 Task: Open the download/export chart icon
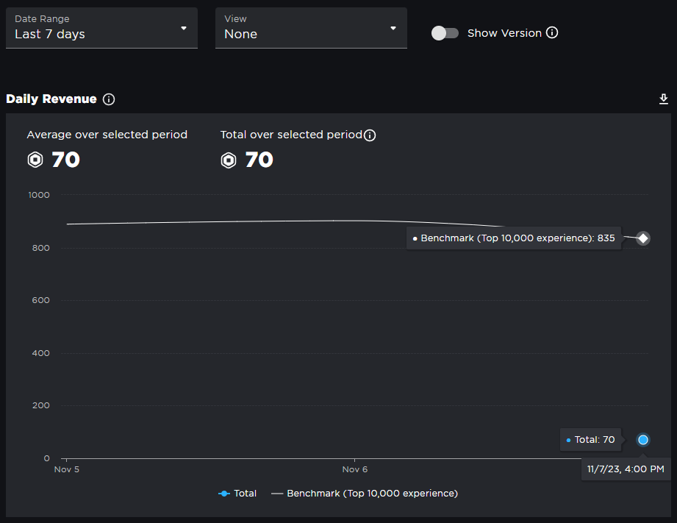(663, 99)
